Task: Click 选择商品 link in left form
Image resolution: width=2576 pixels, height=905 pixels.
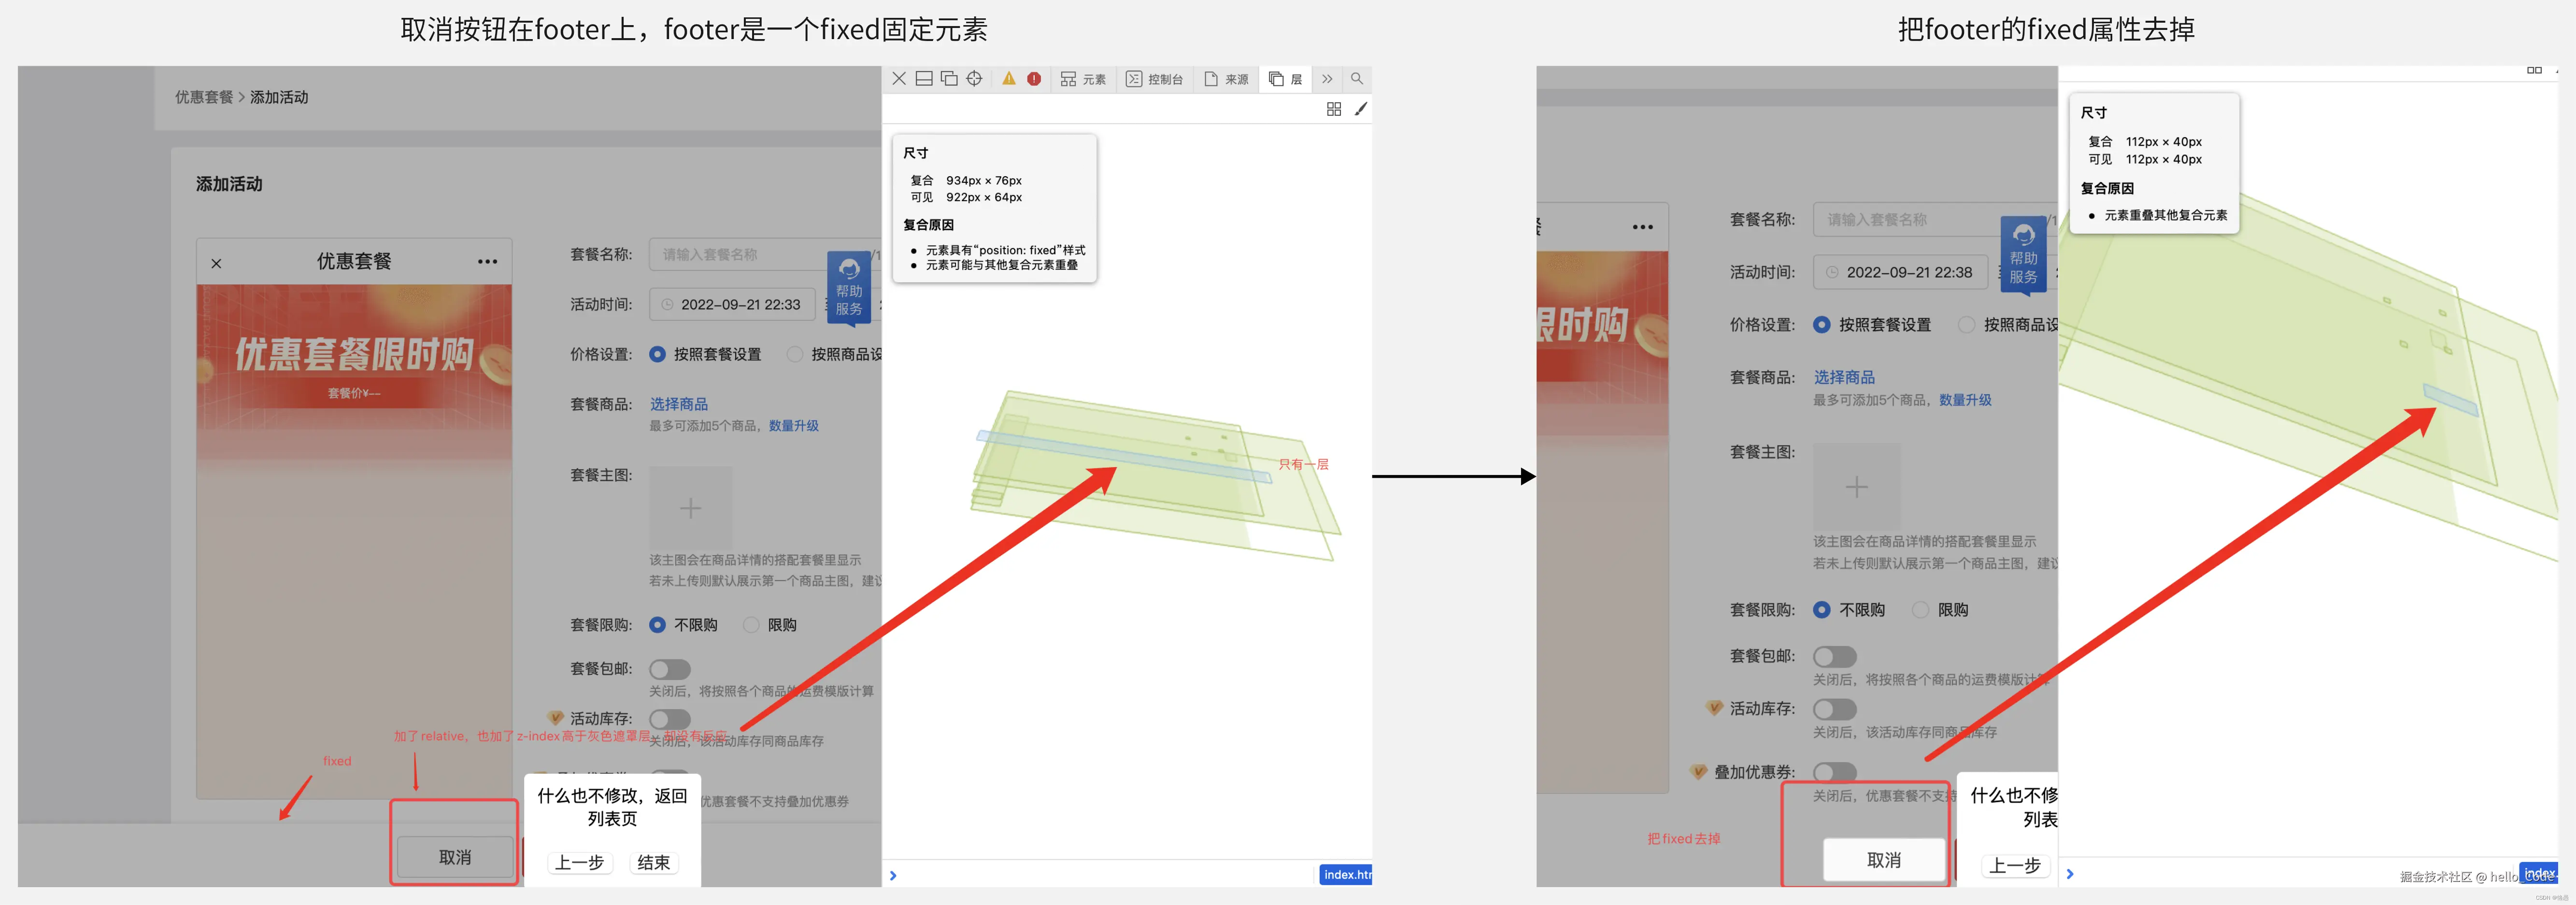Action: click(x=679, y=404)
